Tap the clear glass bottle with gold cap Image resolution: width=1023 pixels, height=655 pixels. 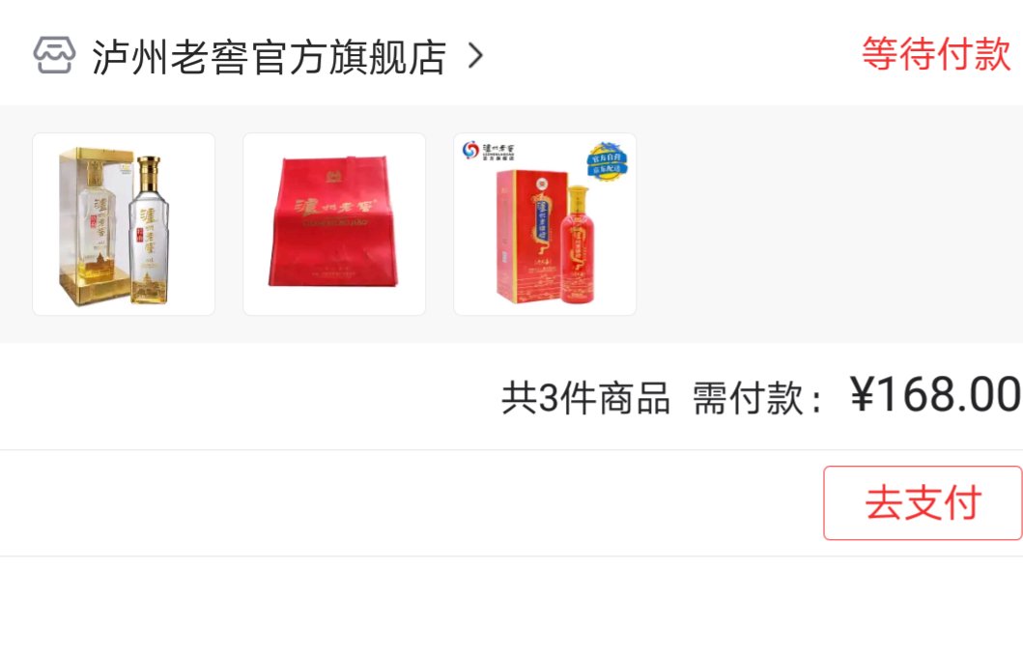150,230
